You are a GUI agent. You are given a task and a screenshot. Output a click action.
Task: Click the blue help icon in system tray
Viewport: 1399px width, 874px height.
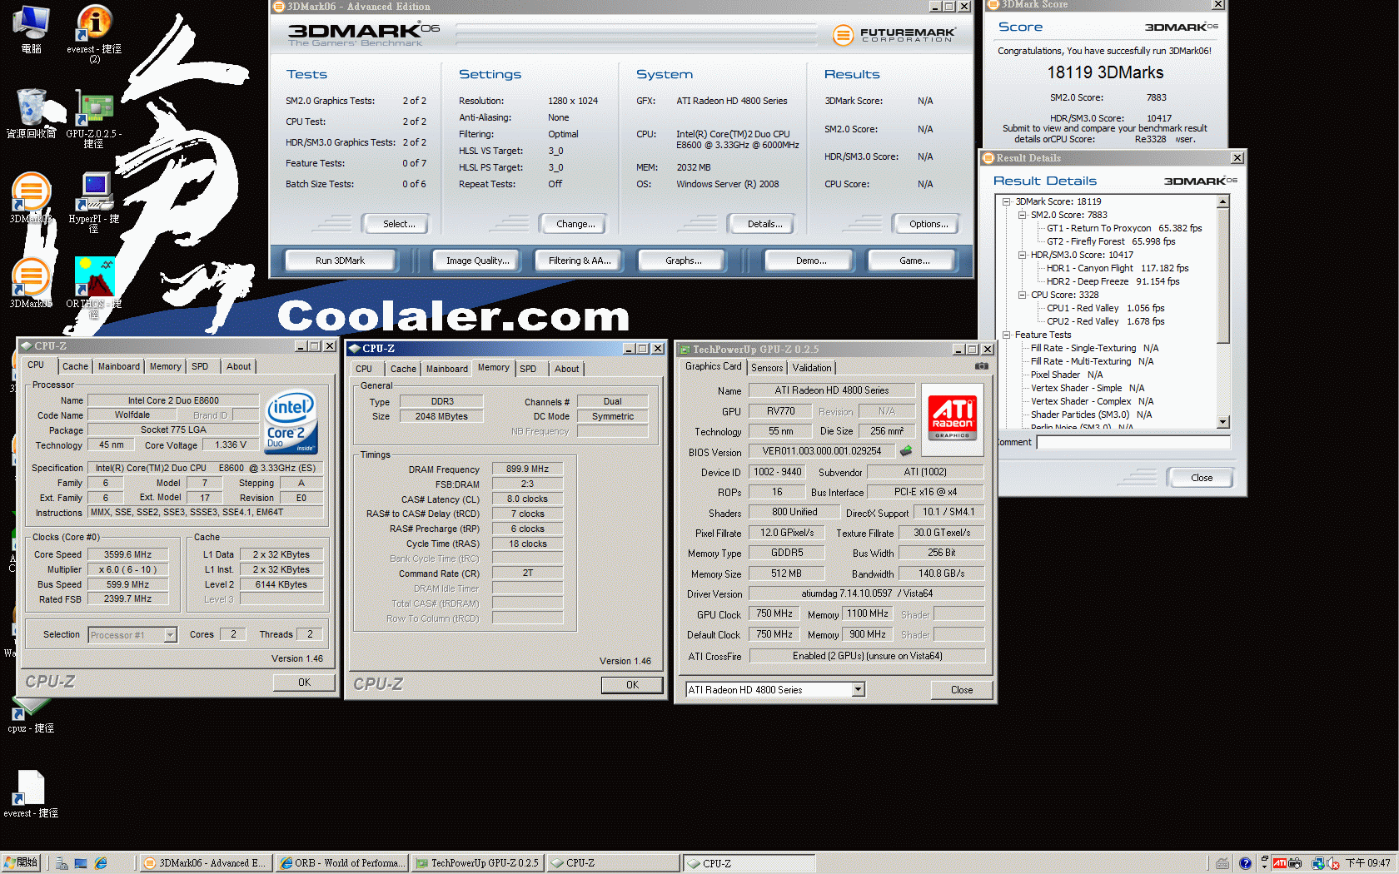pos(1245,863)
